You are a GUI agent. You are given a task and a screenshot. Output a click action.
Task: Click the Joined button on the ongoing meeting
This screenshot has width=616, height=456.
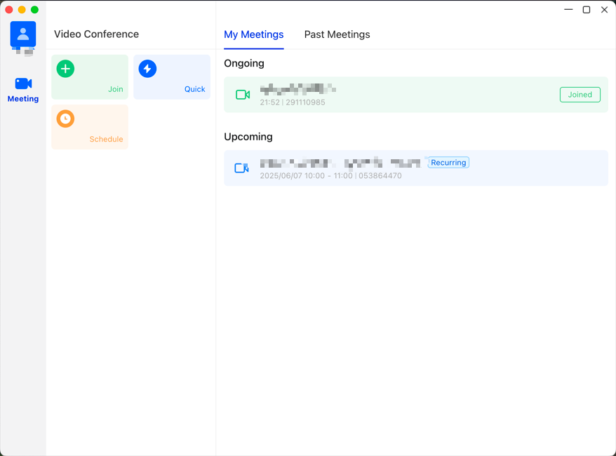(x=580, y=94)
